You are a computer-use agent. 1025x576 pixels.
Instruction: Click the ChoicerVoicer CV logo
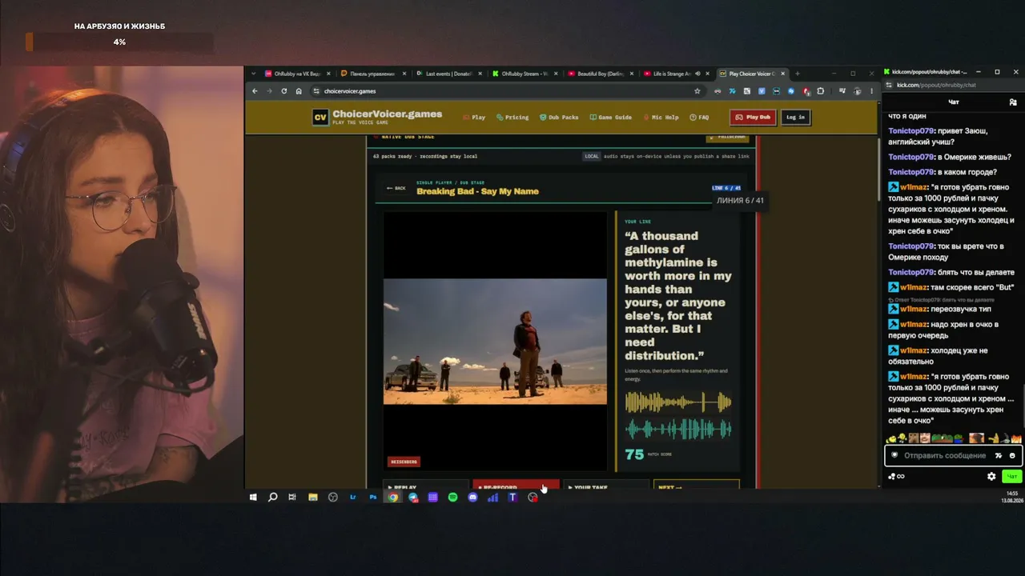320,118
